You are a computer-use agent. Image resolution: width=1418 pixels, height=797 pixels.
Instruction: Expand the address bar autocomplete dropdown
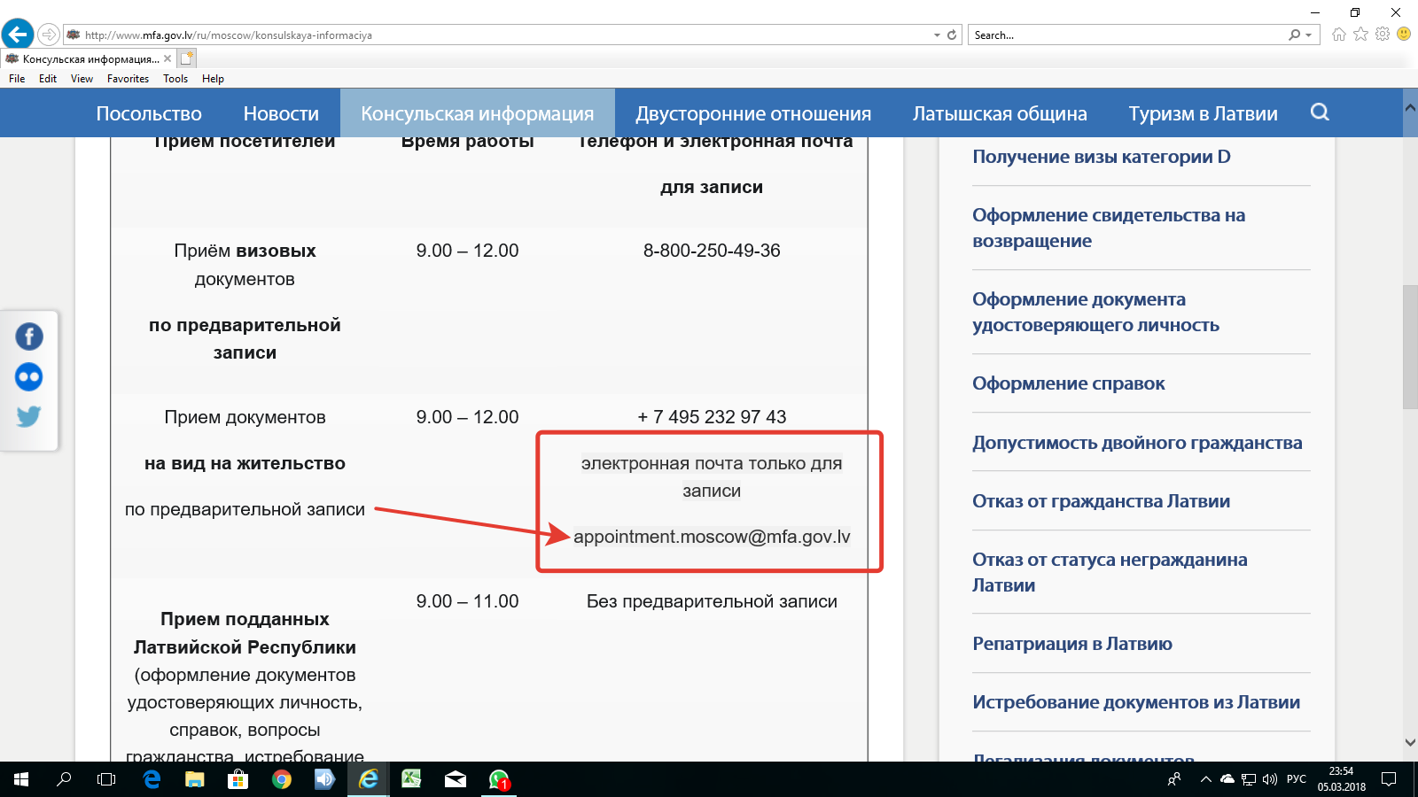point(937,35)
